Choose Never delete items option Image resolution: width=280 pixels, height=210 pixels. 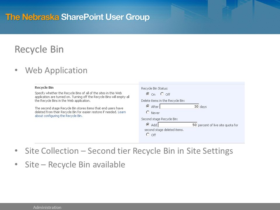click(148, 112)
